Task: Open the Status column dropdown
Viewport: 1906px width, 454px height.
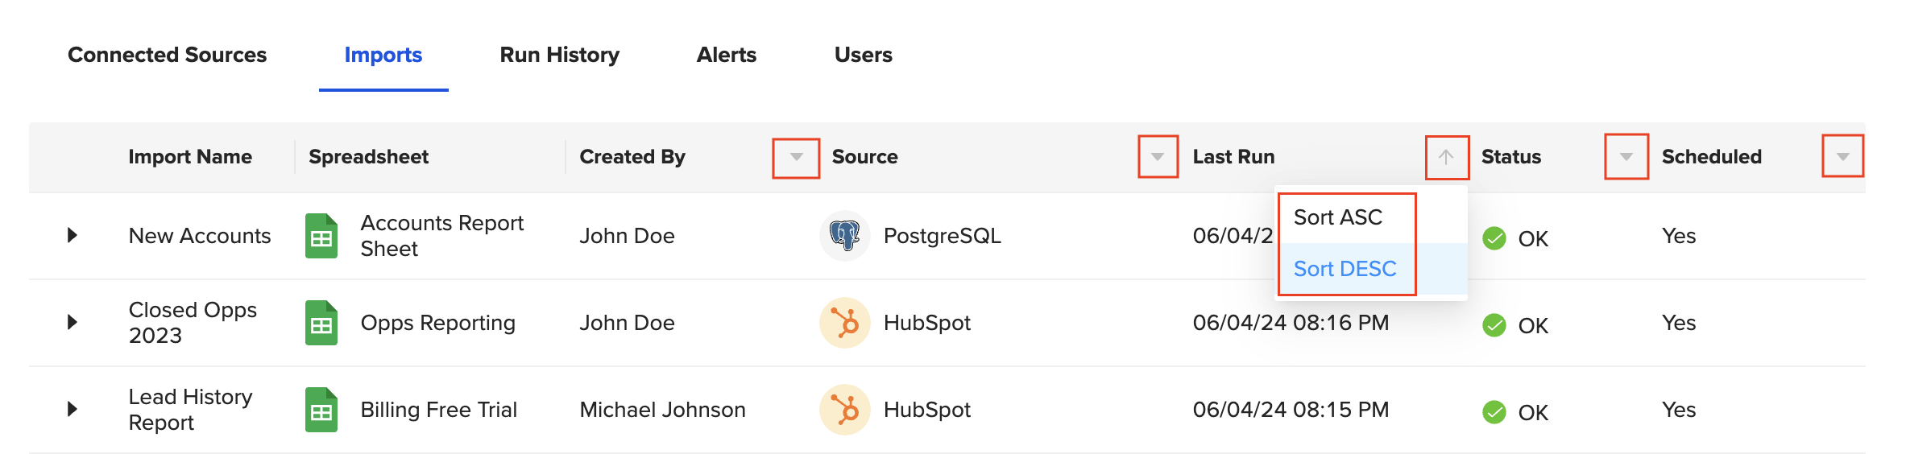Action: click(1626, 157)
